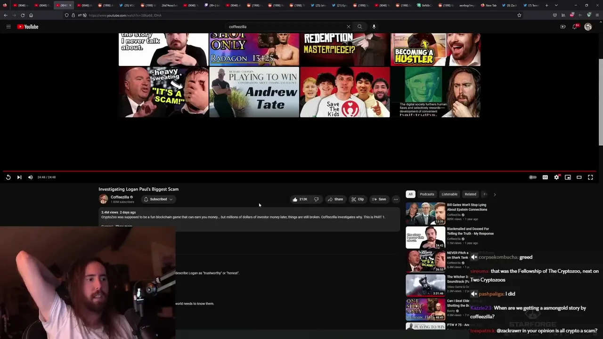Image resolution: width=603 pixels, height=339 pixels.
Task: Enter full screen mode
Action: 590,177
